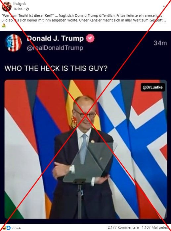
Task: Click the Haha reaction emoji icon
Action: (x=5, y=228)
